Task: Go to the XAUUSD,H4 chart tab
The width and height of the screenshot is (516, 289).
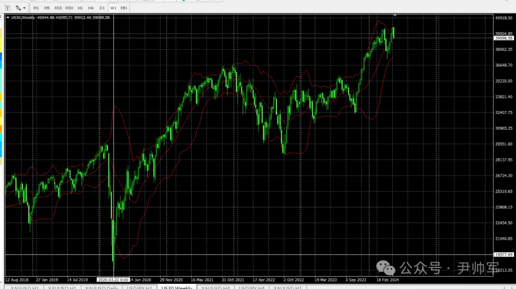Action: pyautogui.click(x=215, y=288)
